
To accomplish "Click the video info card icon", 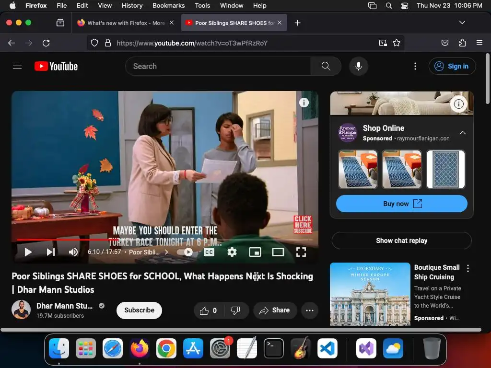I will tap(304, 103).
